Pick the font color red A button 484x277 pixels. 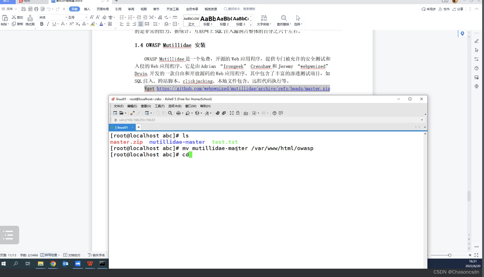[101, 24]
